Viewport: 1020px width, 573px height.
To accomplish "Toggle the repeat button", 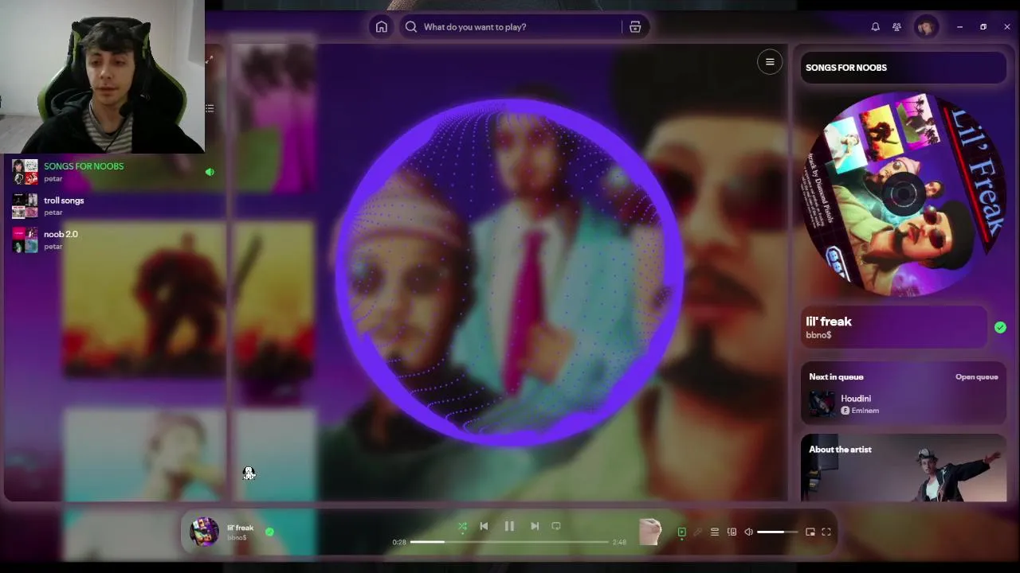I will click(556, 526).
